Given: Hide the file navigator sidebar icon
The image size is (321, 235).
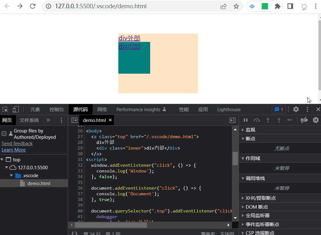Looking at the screenshot, I should pyautogui.click(x=74, y=120).
